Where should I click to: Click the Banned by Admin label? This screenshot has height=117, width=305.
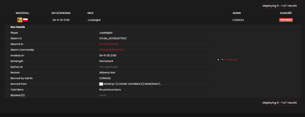22,78
